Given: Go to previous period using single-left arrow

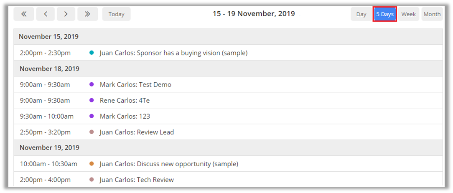Looking at the screenshot, I should (45, 14).
